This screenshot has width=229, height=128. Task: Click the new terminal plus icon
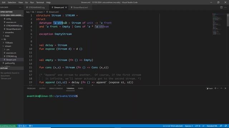click(215, 88)
